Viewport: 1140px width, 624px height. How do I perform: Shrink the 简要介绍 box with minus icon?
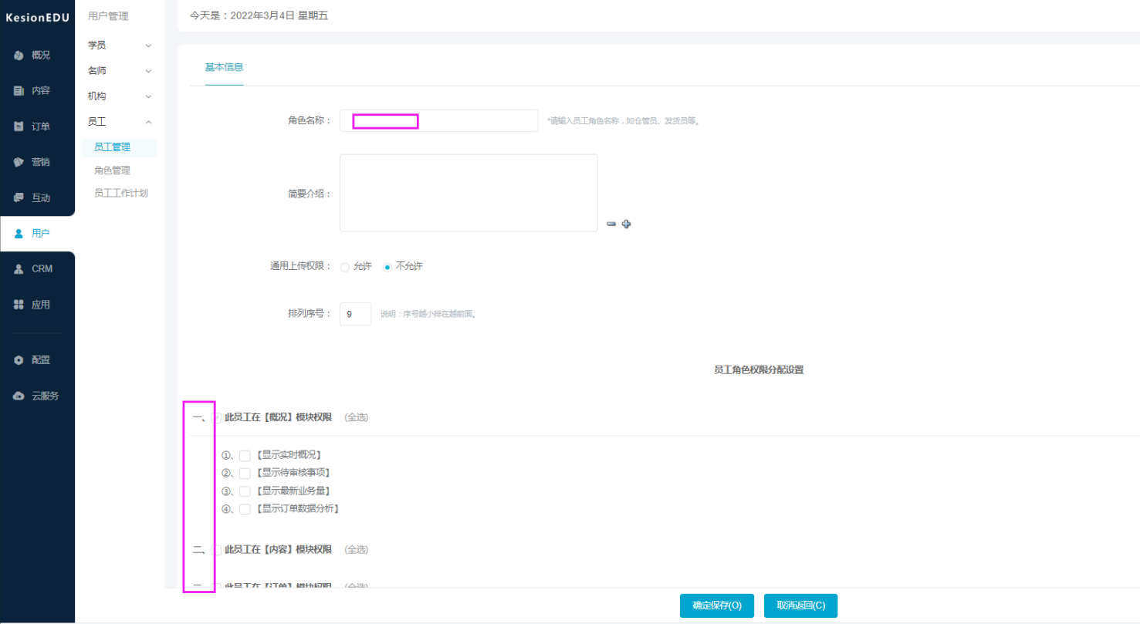tap(611, 224)
